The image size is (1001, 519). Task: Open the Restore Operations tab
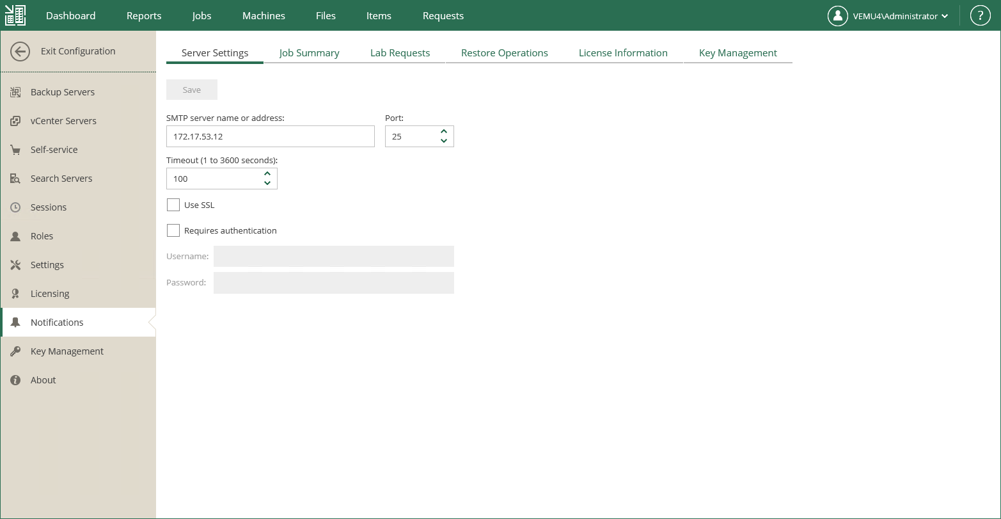pos(504,53)
